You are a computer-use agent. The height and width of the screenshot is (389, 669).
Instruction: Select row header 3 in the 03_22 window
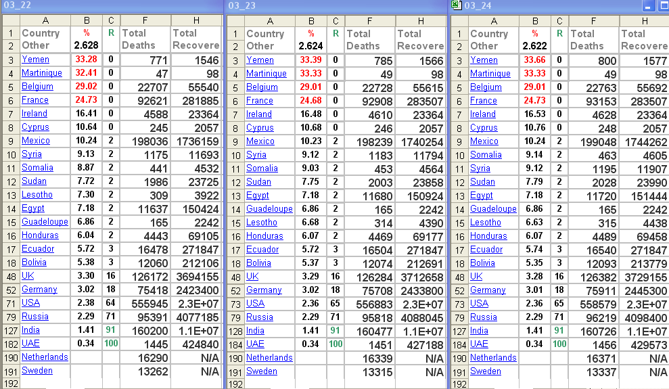coord(11,60)
